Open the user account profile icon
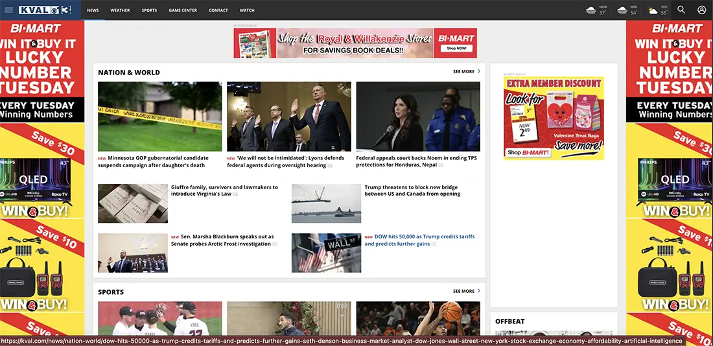713x346 pixels. [x=701, y=10]
